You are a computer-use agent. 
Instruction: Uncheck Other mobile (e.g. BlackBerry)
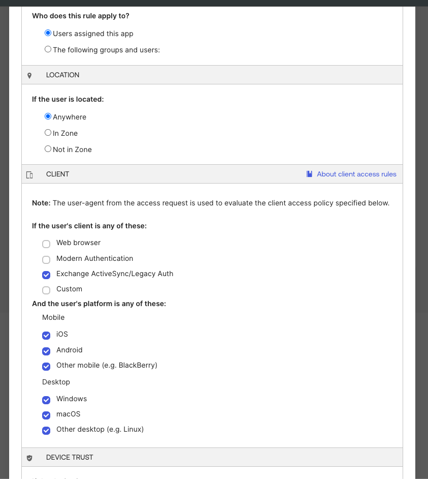coord(46,367)
